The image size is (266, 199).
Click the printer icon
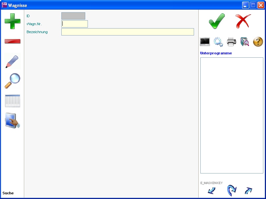(232, 42)
